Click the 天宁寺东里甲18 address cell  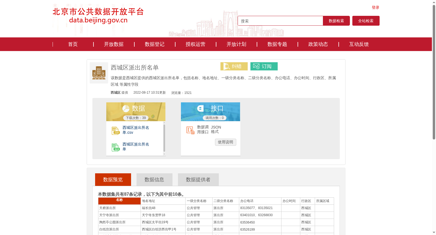pyautogui.click(x=163, y=215)
